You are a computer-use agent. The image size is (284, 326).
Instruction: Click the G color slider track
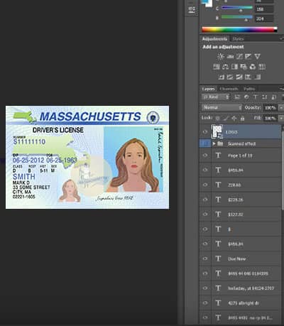tap(237, 8)
